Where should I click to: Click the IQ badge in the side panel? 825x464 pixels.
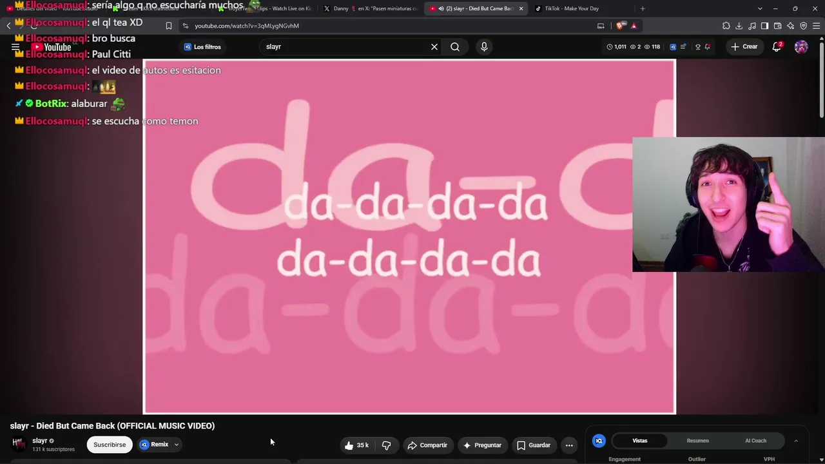coord(599,441)
